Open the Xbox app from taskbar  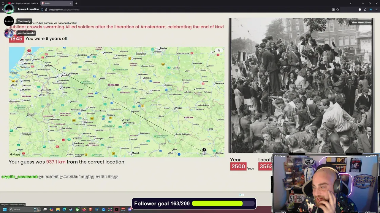pyautogui.click(x=77, y=209)
